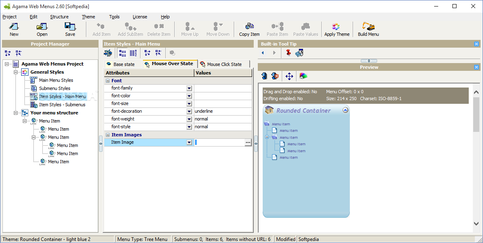Open the Theme menu
The height and width of the screenshot is (243, 483).
point(88,17)
